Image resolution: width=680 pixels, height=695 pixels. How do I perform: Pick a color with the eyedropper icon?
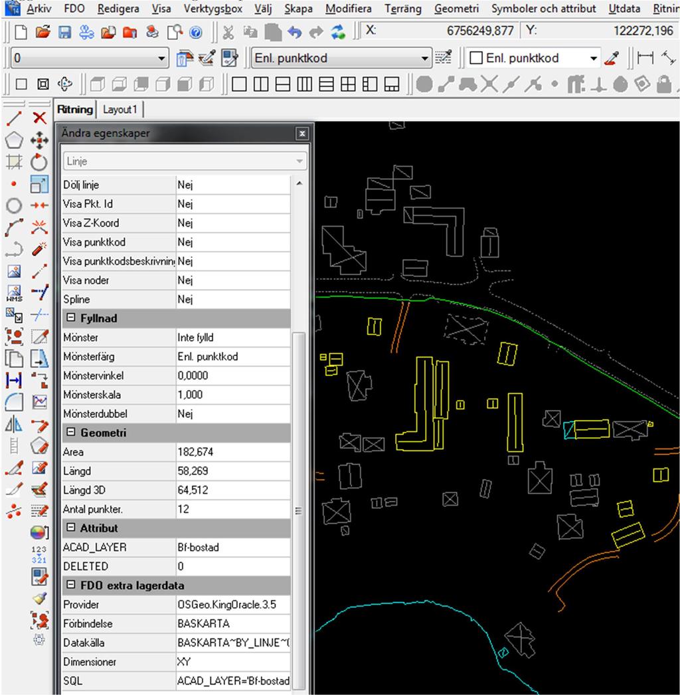[x=612, y=58]
